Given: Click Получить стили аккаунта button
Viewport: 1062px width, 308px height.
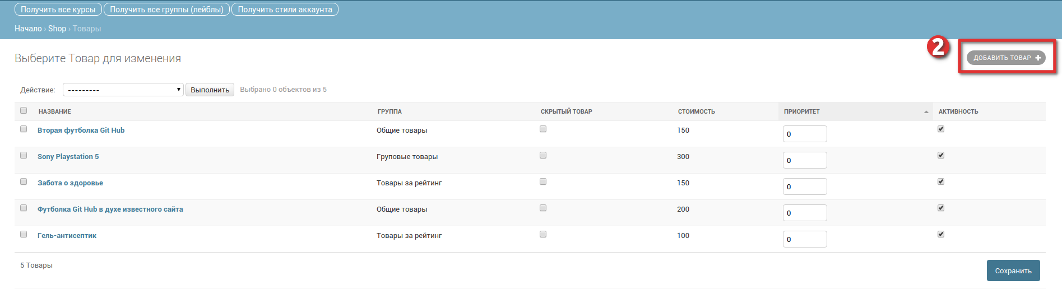Looking at the screenshot, I should [x=285, y=10].
